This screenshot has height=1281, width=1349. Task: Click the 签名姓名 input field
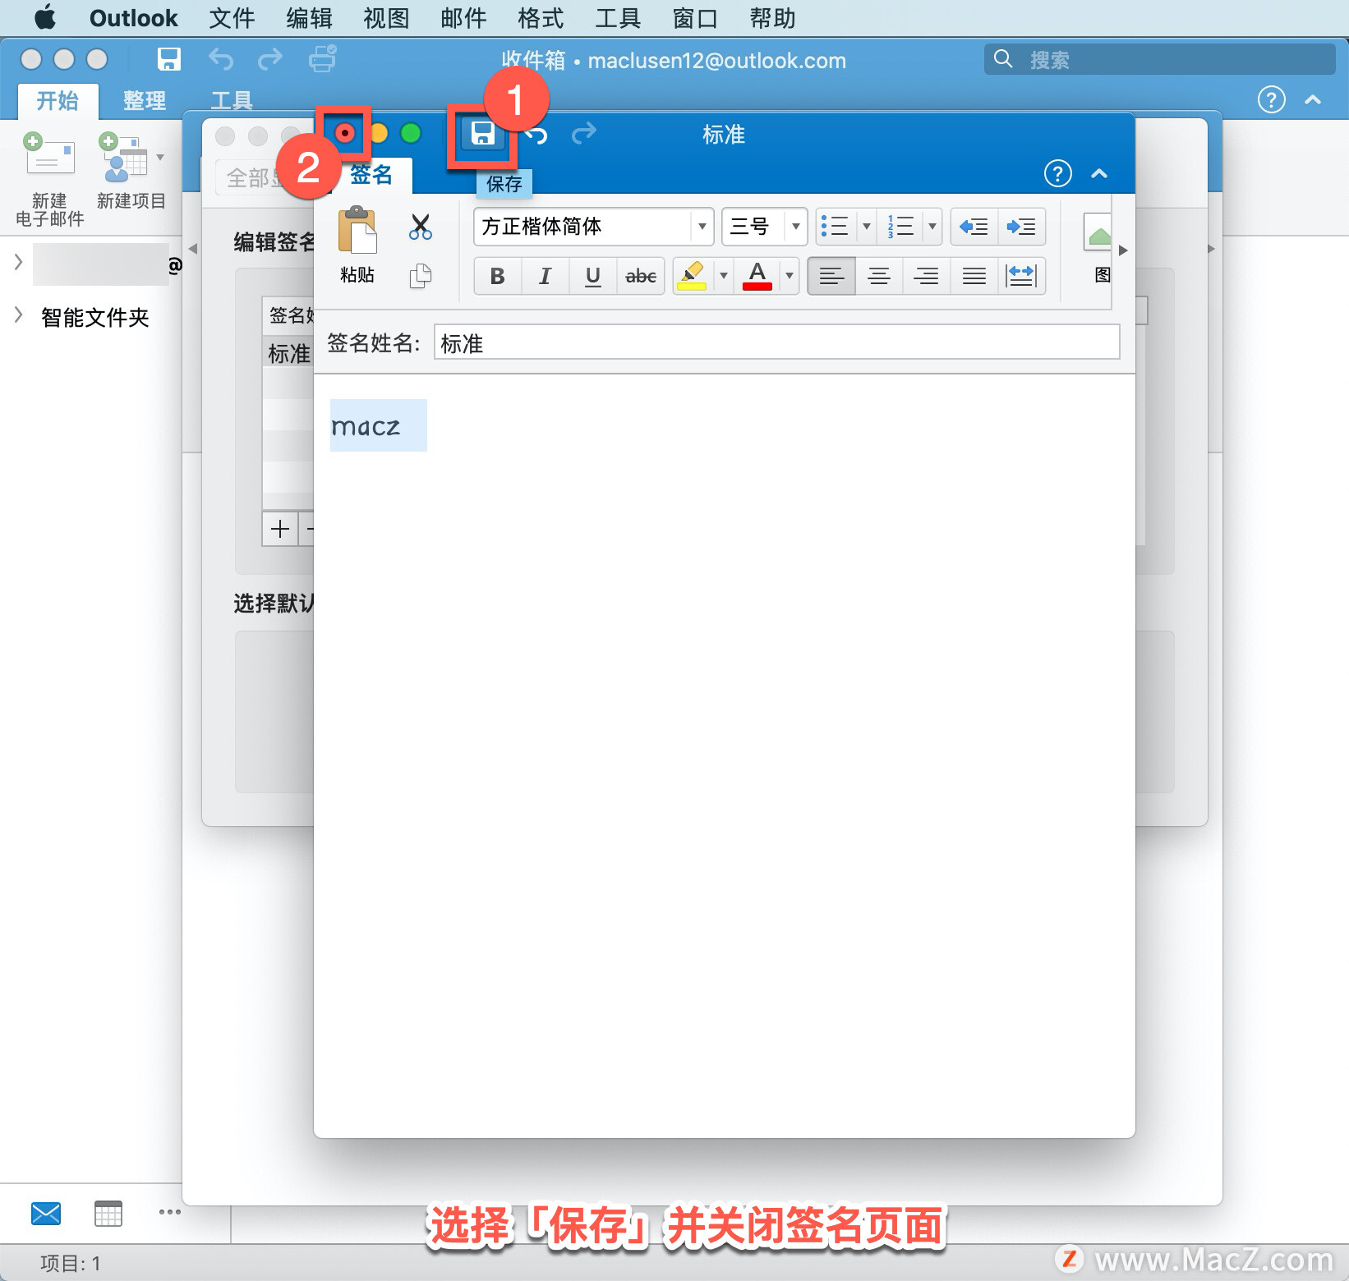776,343
